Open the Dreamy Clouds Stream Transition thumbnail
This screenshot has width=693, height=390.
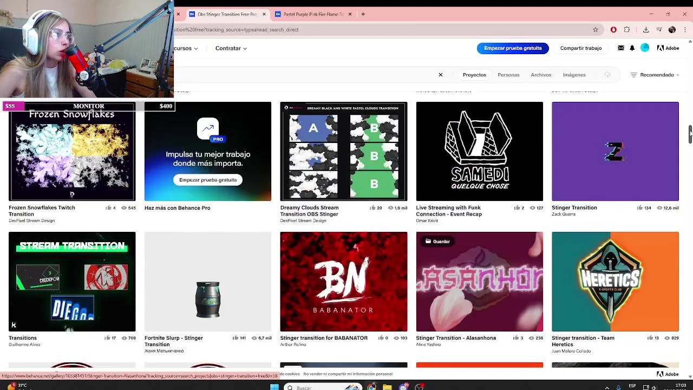coord(343,151)
